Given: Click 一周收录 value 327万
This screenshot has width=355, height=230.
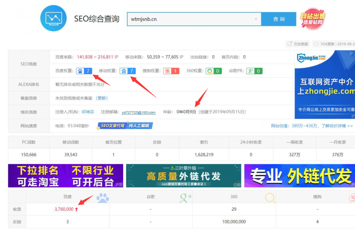Looking at the screenshot, I should (x=295, y=155).
